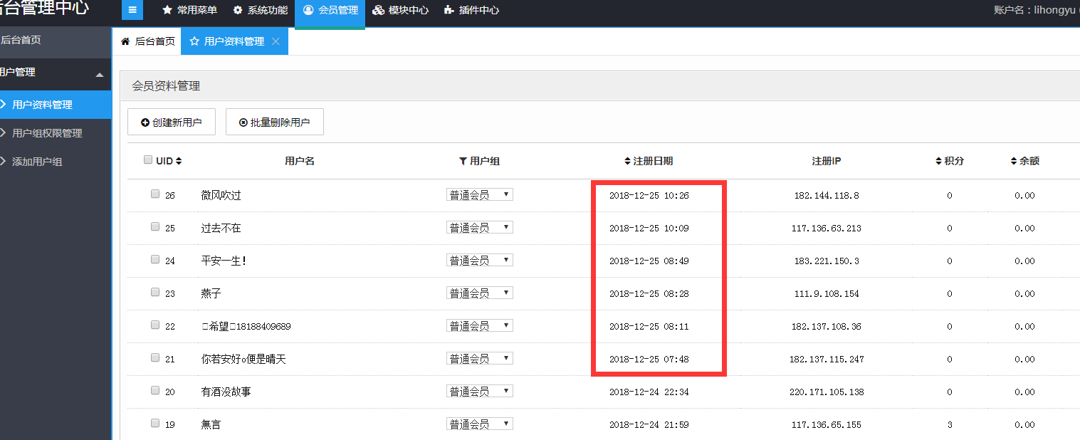Sort the table by 余额
The width and height of the screenshot is (1080, 440).
[1014, 161]
